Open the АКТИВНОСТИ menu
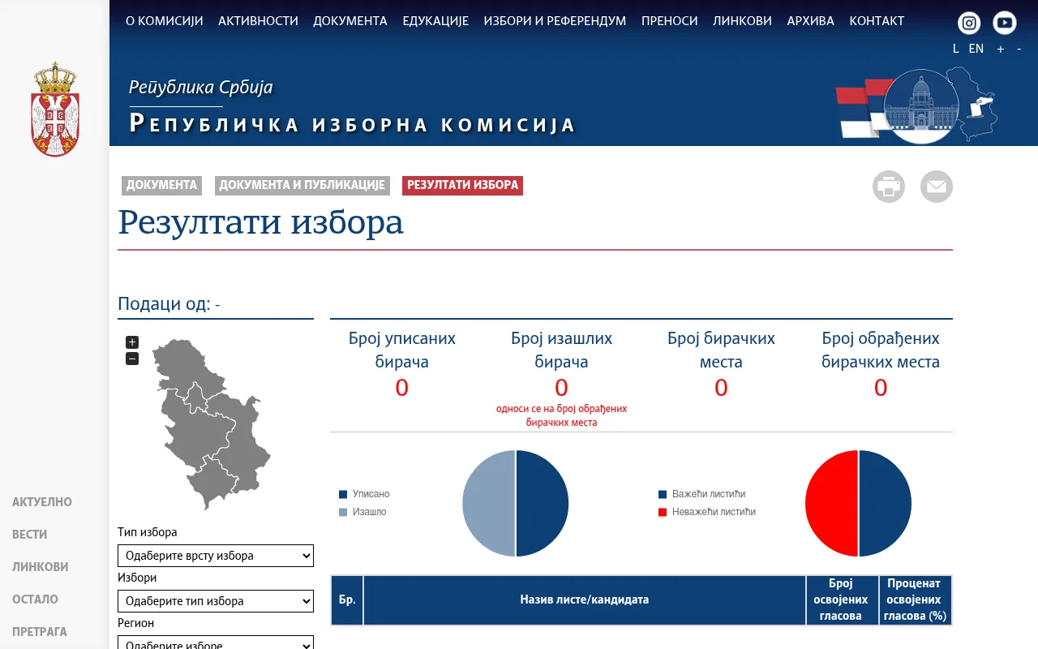This screenshot has width=1038, height=649. tap(258, 21)
